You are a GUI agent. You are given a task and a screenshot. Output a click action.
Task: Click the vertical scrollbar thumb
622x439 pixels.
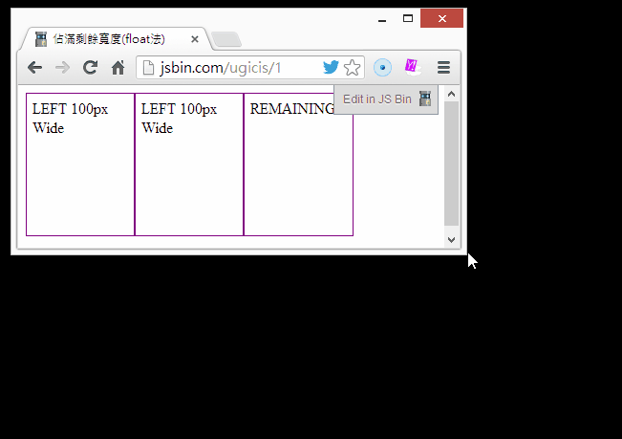[451, 164]
